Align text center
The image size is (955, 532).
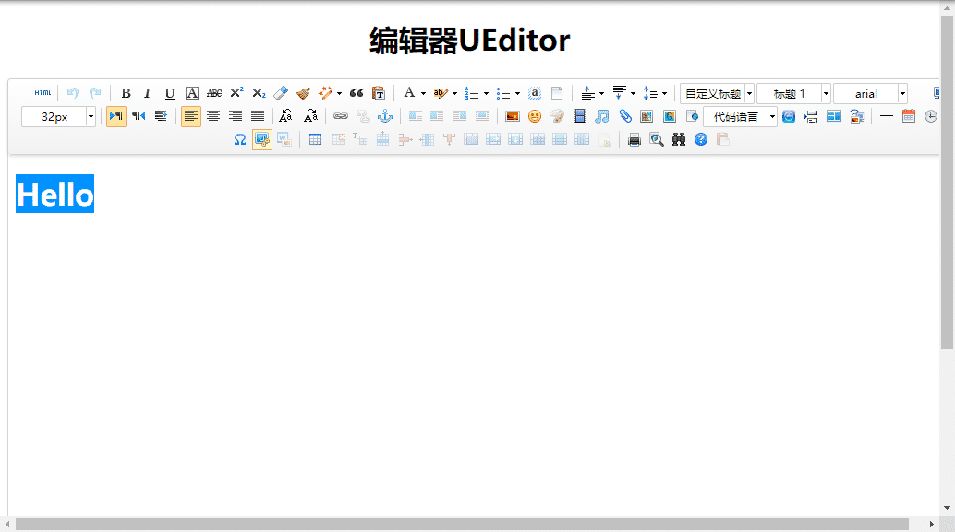[213, 116]
